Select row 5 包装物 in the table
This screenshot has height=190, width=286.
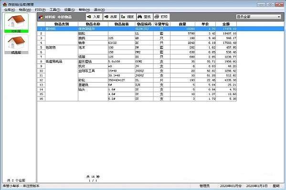(x=137, y=47)
